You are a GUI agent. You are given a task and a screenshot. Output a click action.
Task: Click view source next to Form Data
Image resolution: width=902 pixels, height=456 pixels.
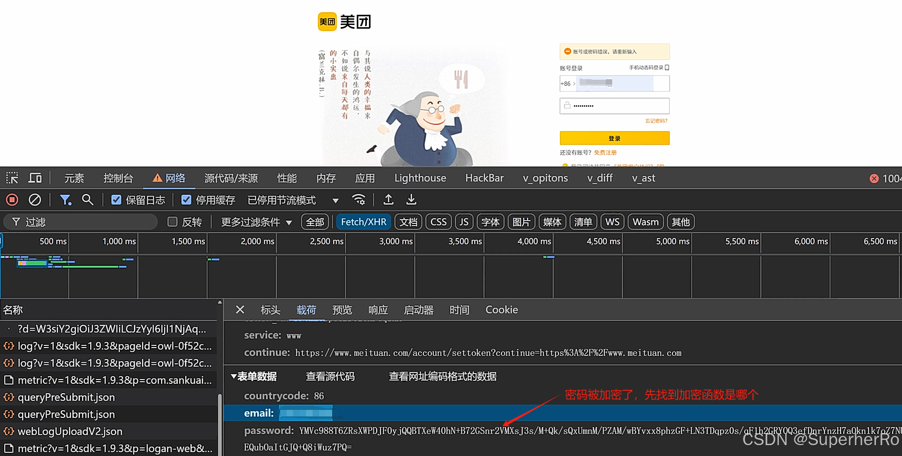[330, 376]
